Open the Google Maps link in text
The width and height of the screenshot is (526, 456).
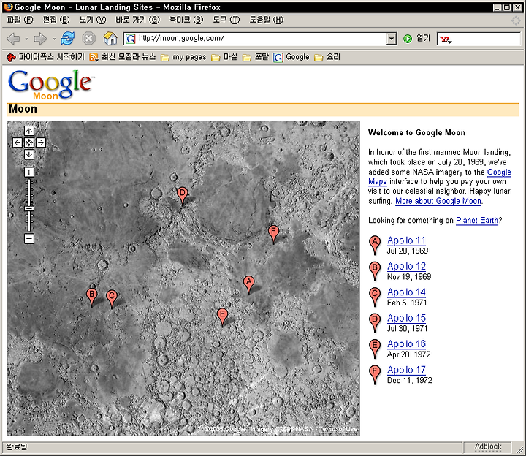[x=499, y=172]
